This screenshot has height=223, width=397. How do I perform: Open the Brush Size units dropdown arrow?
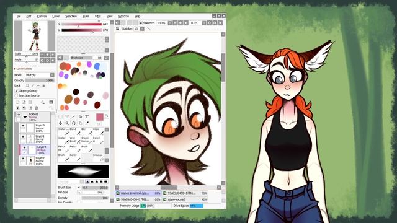(x=79, y=188)
